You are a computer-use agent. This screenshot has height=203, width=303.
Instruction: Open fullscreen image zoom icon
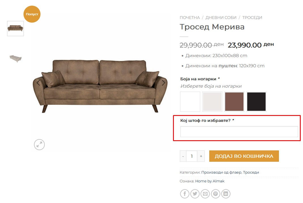(39, 144)
